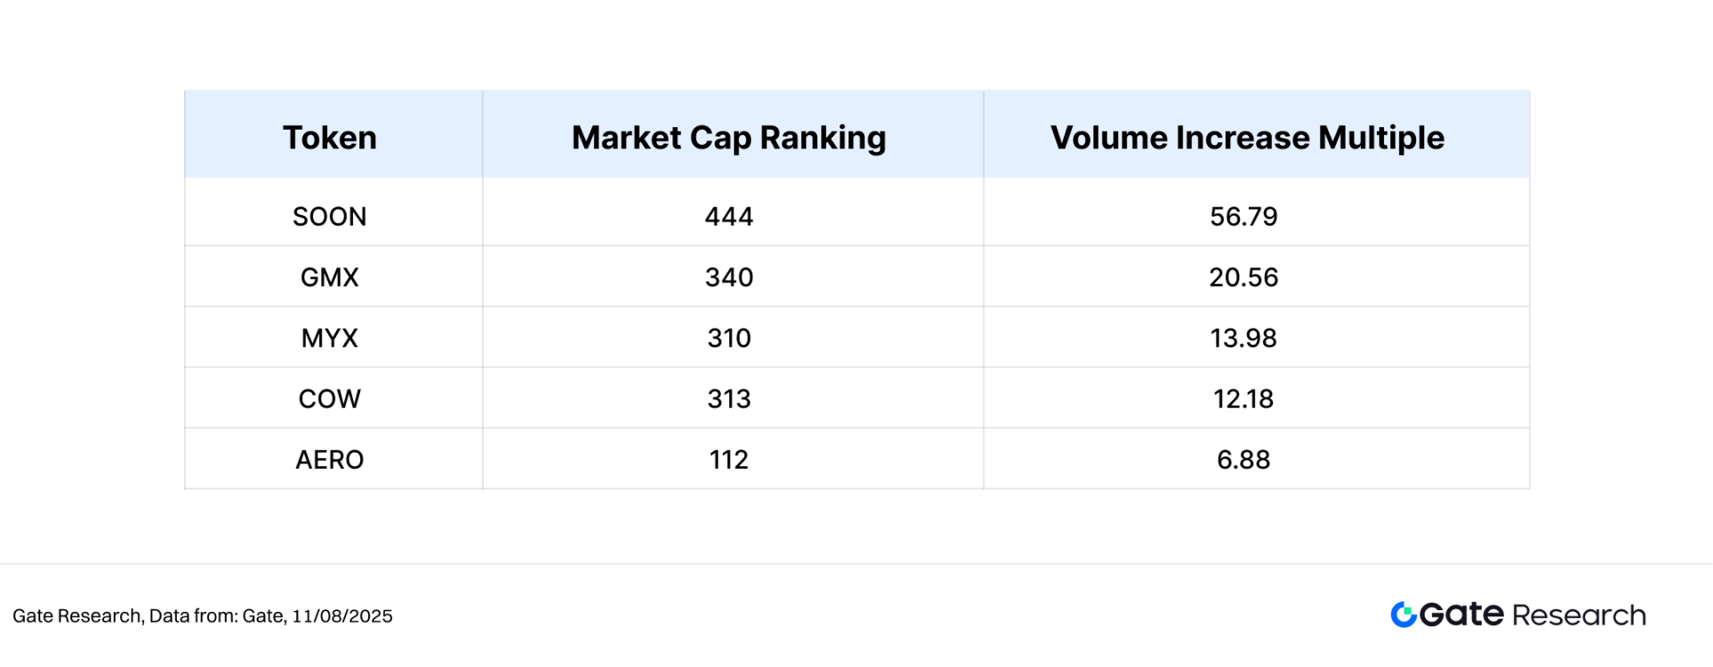Screen dimensions: 1713x667
Task: Click AERO's ranking value 112
Action: 729,460
